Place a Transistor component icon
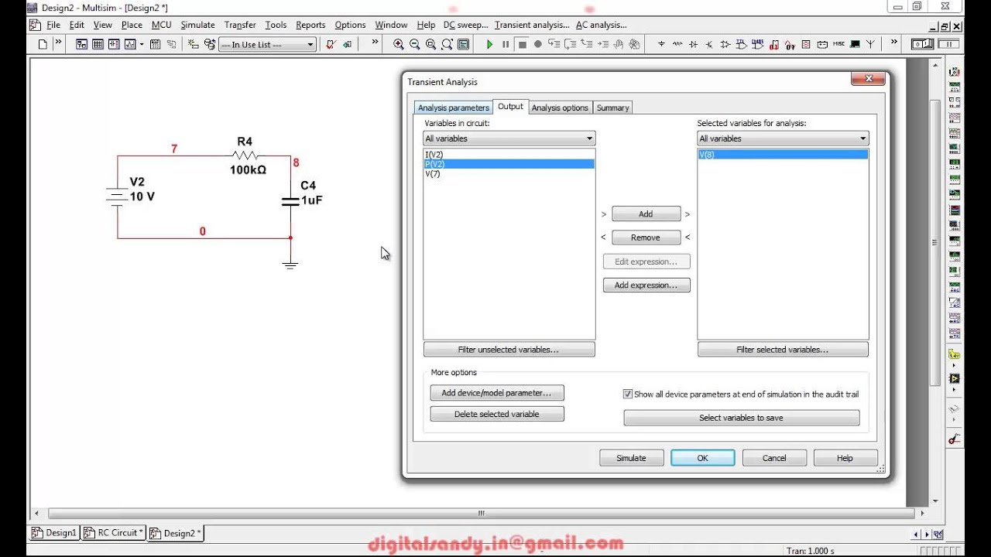The image size is (991, 557). (x=709, y=45)
